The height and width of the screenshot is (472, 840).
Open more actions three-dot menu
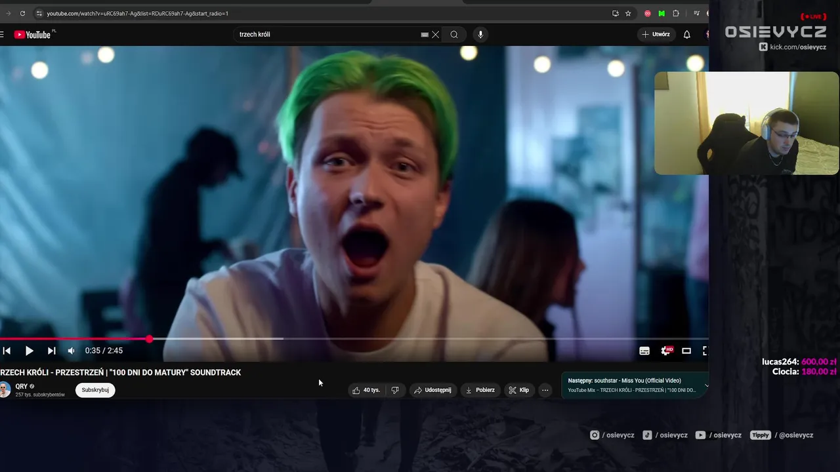click(x=545, y=390)
